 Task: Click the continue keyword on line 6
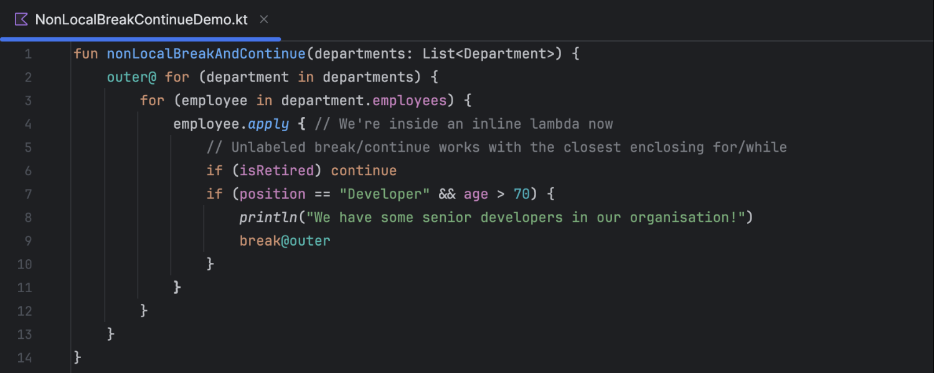[x=363, y=170]
